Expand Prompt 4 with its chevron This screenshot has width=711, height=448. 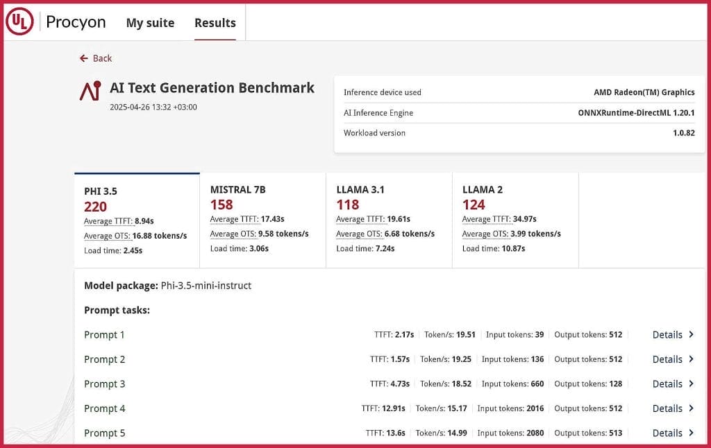691,408
